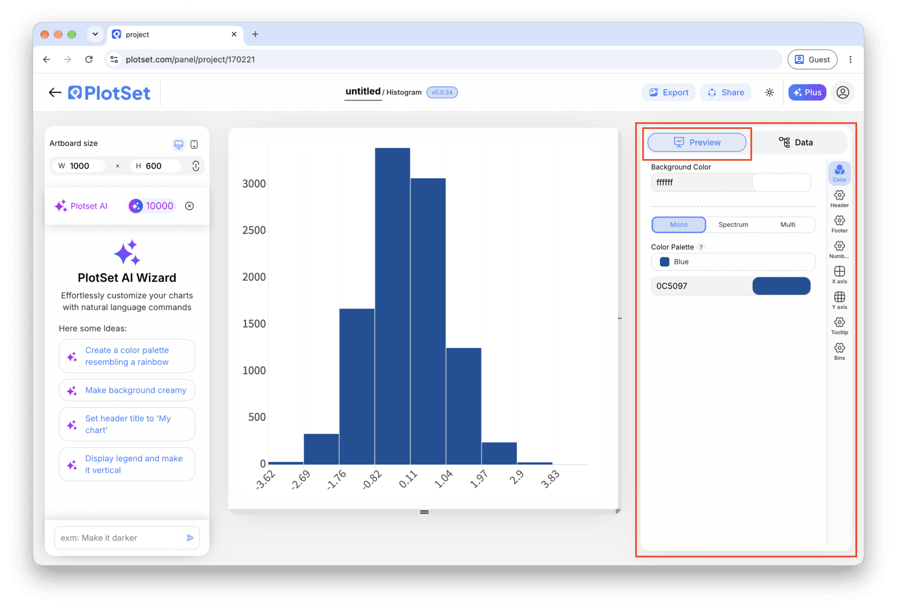Open a new browser tab
This screenshot has height=609, width=897.
coord(255,34)
